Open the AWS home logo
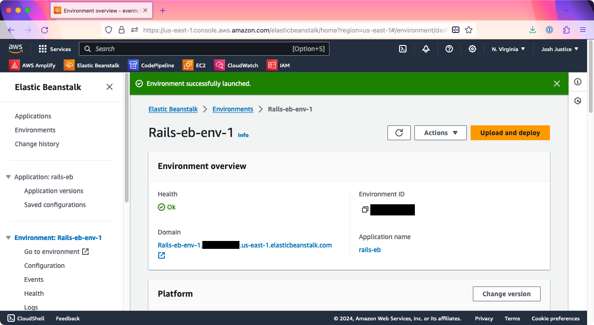The image size is (594, 325). (x=15, y=49)
